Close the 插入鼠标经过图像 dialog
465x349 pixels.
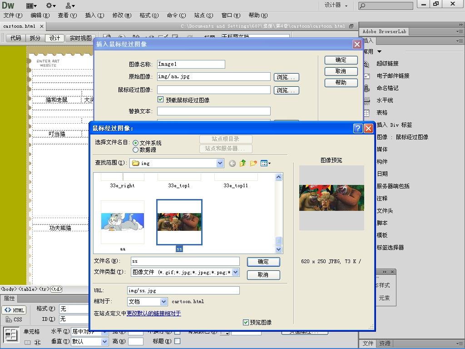[x=357, y=45]
